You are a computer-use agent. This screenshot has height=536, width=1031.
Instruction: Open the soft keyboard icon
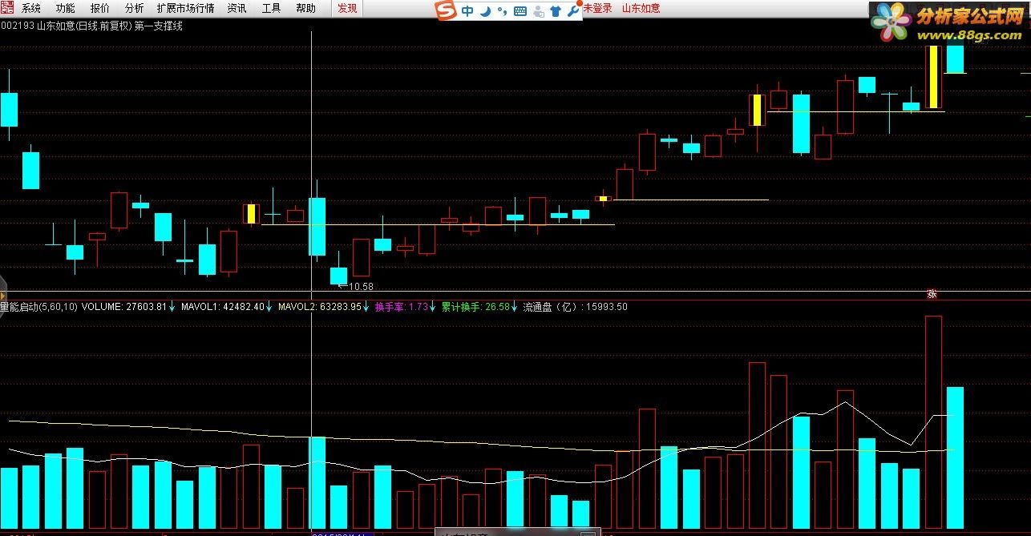click(x=520, y=11)
